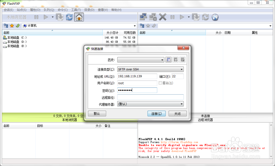Screen dimensions: 275x166
Task: Select 本地磁盘 (C:) drive
Action: tap(15, 38)
